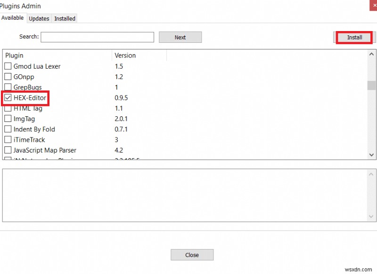Click the plugin list scrollbar thumb

(371, 86)
